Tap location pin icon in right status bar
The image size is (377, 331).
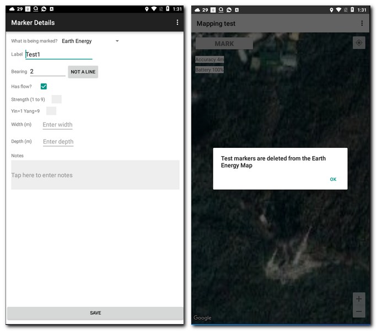(332, 10)
